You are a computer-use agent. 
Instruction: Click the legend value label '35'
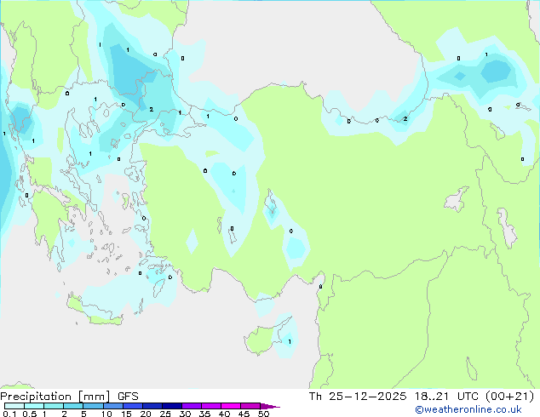pos(204,414)
